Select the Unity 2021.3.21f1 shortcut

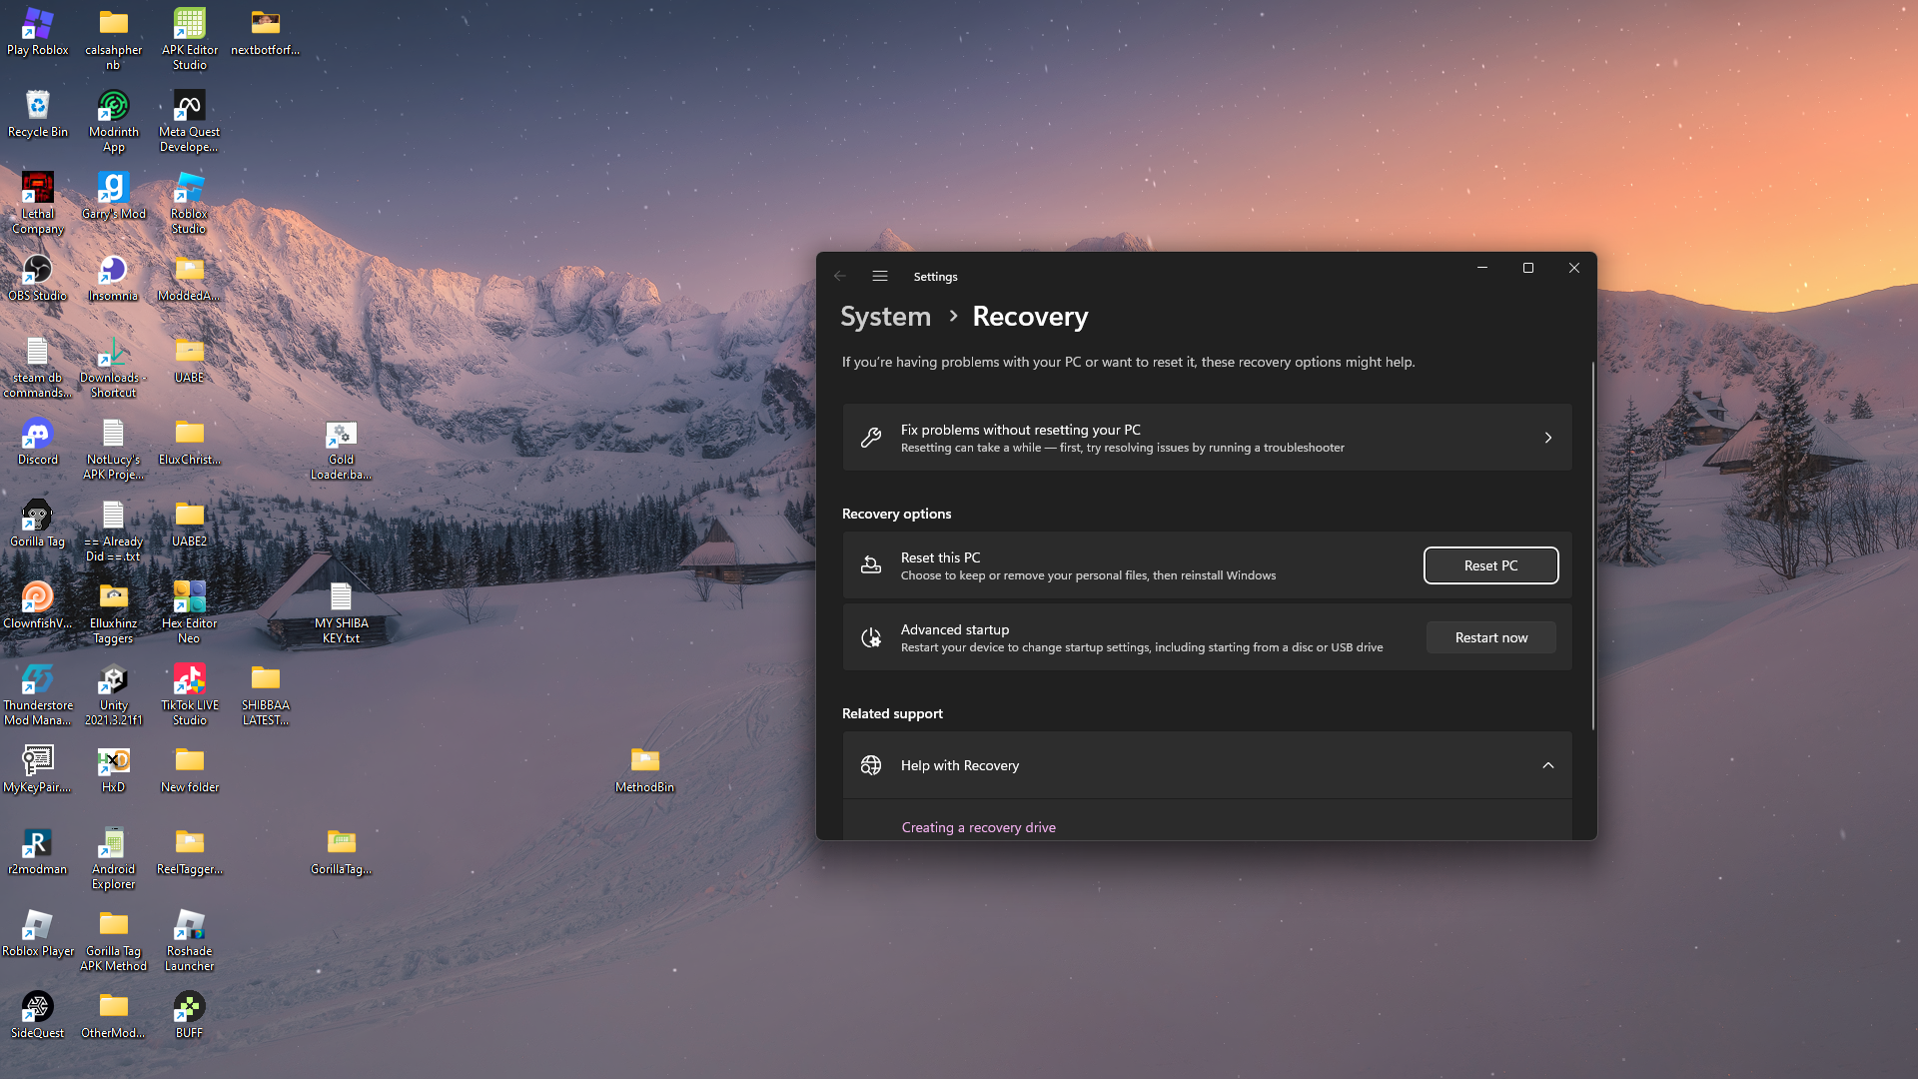[x=113, y=680]
